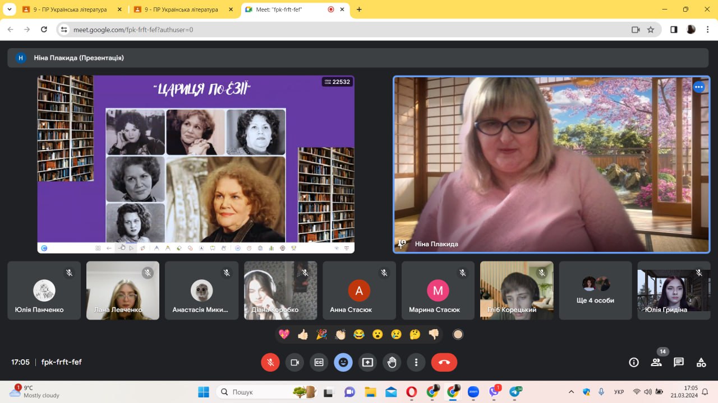The height and width of the screenshot is (403, 718).
Task: Select the skin tone swatch for reactions
Action: [x=458, y=334]
